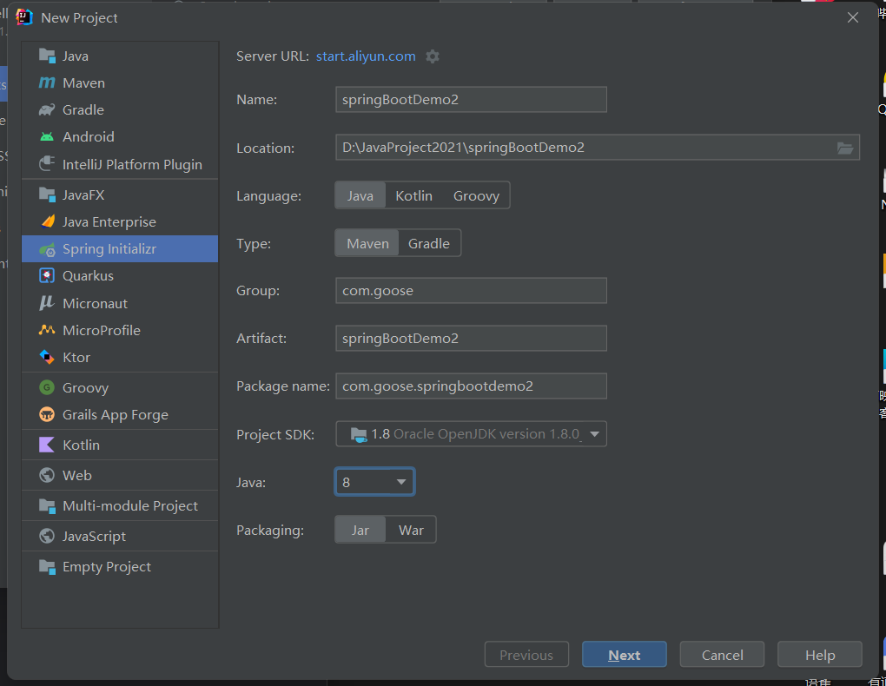Click the Package name field

(472, 386)
